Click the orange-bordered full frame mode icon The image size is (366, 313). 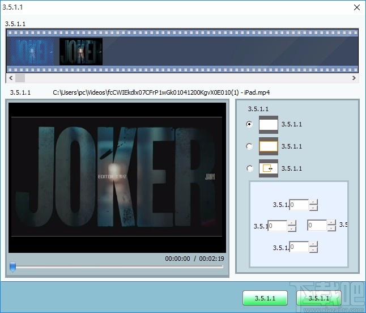pyautogui.click(x=269, y=146)
